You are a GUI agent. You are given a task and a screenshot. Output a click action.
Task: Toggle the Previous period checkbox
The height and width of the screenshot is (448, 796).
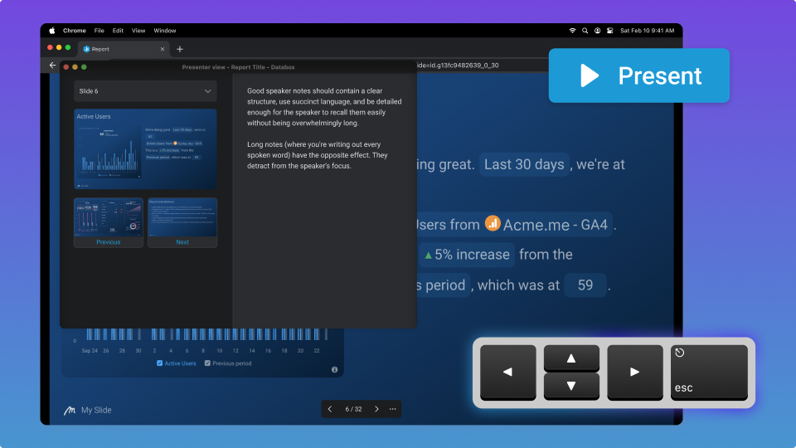[x=207, y=363]
